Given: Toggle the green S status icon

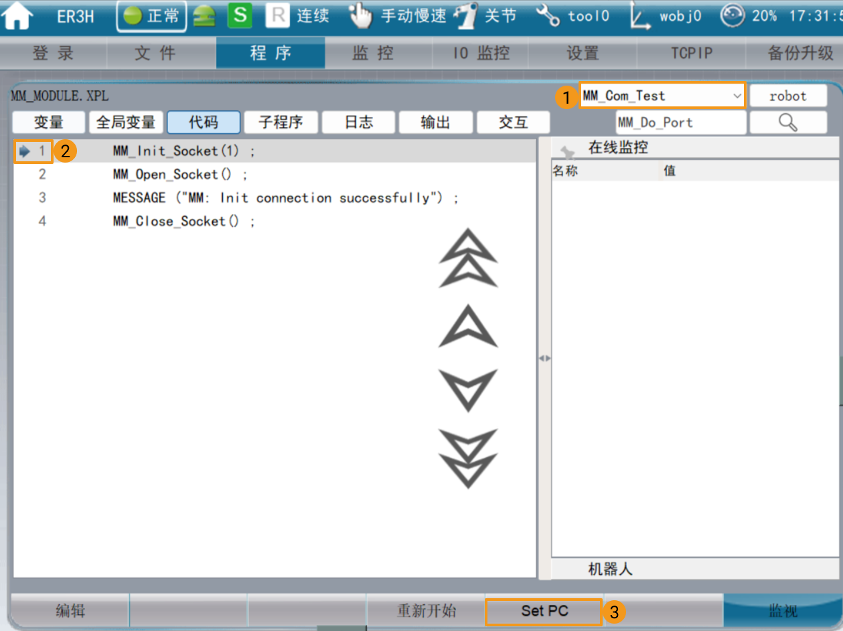Looking at the screenshot, I should coord(240,16).
